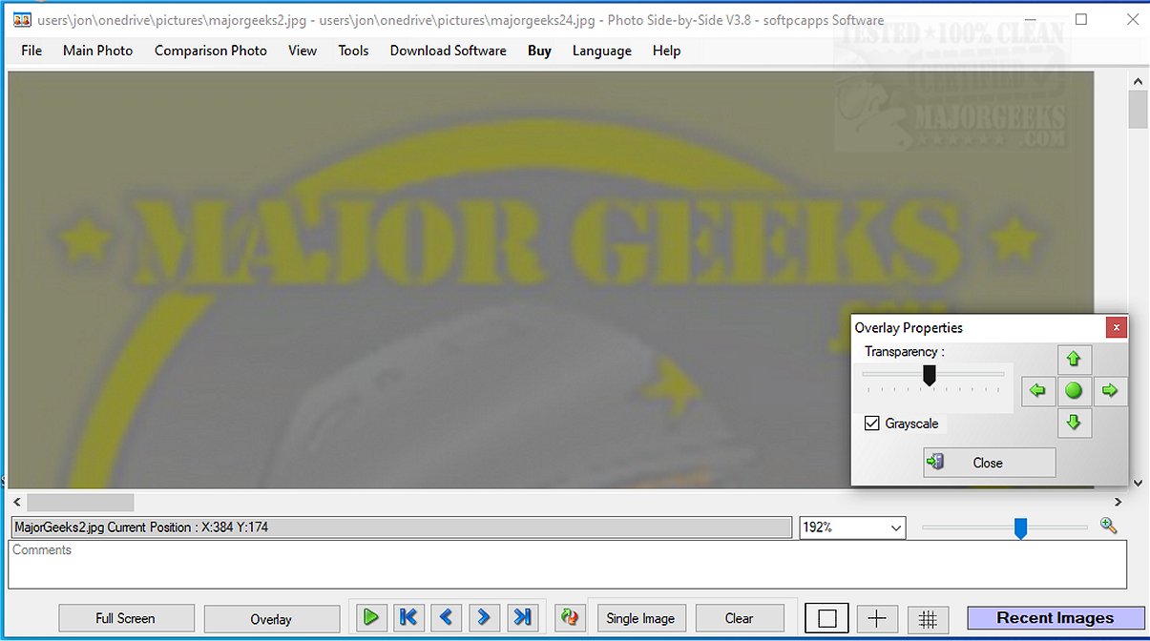Go to the previous image arrow
Image resolution: width=1150 pixels, height=641 pixels.
[x=446, y=618]
